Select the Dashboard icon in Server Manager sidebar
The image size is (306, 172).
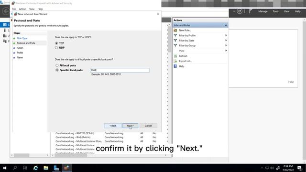coord(5,25)
